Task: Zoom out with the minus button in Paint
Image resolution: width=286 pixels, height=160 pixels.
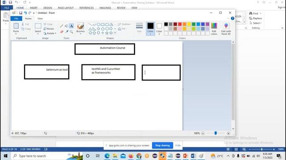Action: pyautogui.click(x=203, y=133)
